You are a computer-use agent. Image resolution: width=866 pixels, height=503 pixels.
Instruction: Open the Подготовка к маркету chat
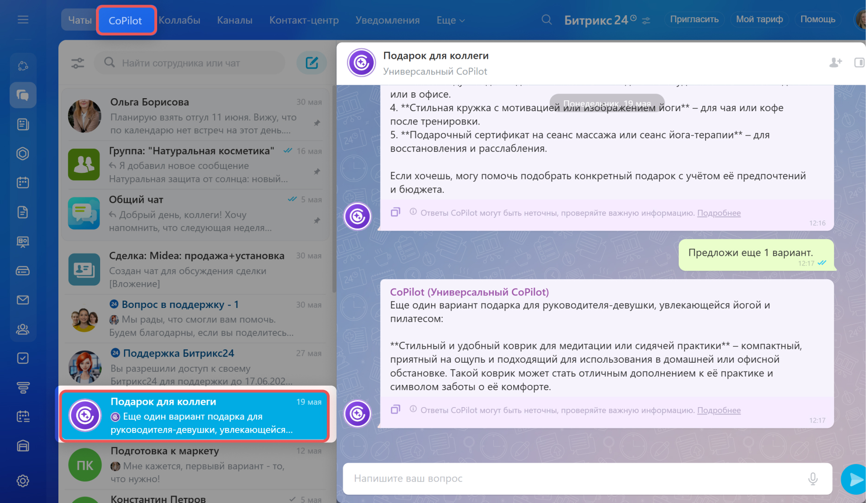coord(195,465)
